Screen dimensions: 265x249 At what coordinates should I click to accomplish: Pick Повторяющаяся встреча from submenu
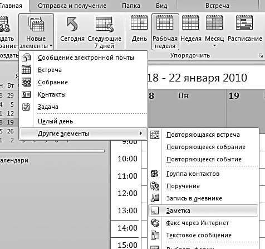(x=203, y=135)
